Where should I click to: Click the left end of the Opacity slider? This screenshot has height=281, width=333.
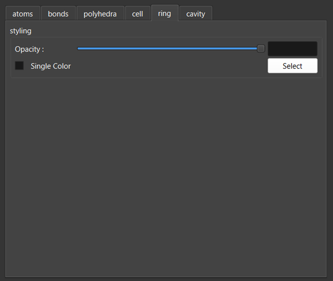pos(79,49)
